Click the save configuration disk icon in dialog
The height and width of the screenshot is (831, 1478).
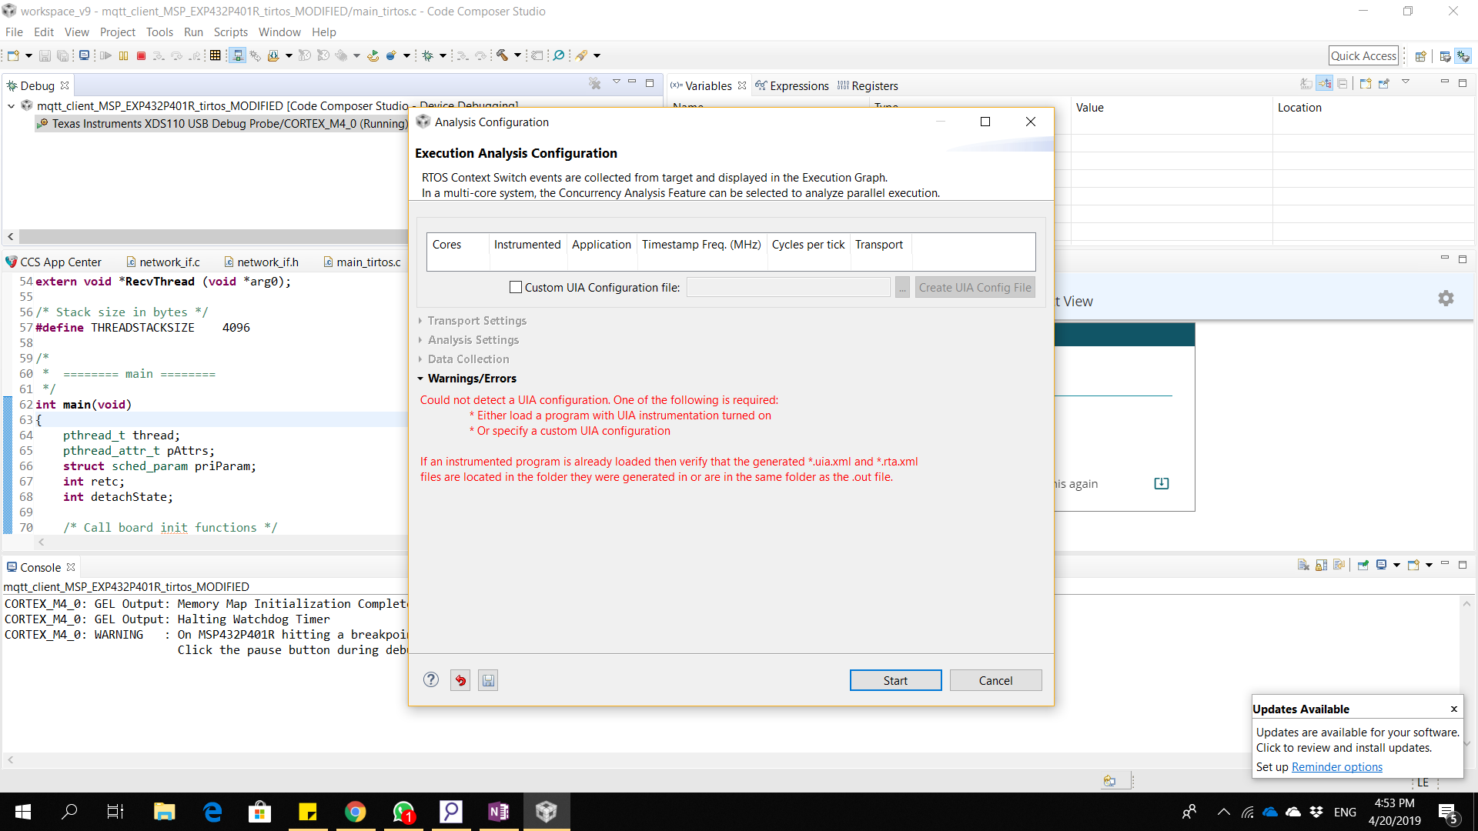[488, 680]
